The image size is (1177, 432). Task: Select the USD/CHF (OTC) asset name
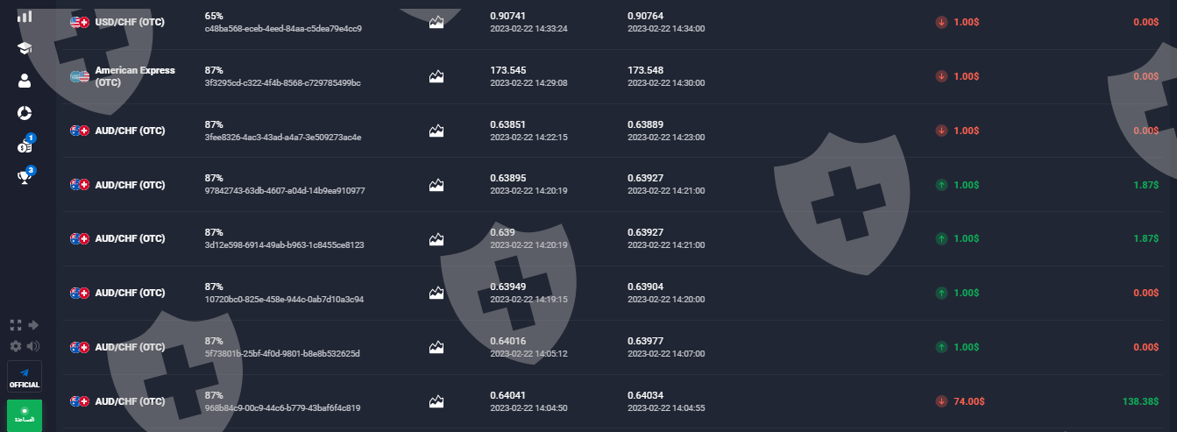click(x=130, y=22)
